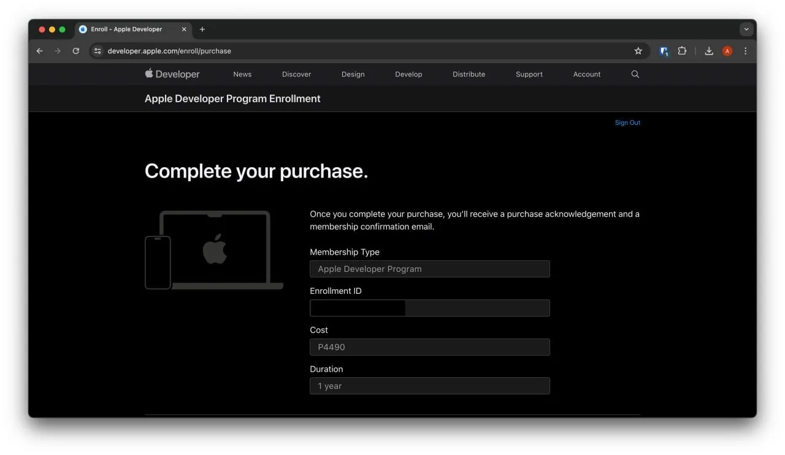
Task: Open the Account menu item
Action: click(587, 74)
